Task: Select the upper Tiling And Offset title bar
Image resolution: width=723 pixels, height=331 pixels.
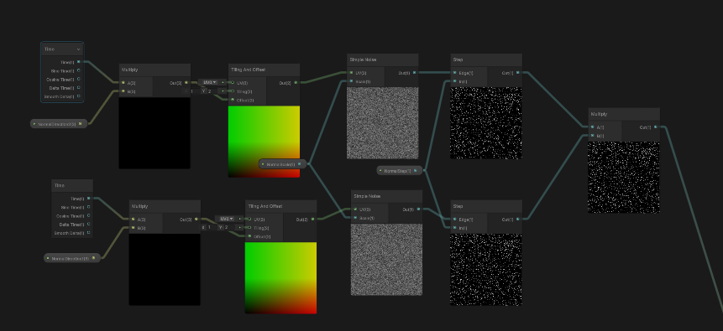Action: (x=265, y=70)
